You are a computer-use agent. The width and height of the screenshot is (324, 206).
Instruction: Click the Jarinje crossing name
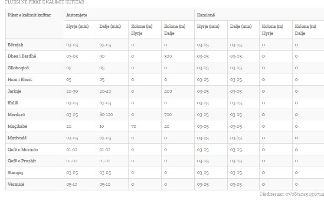(x=15, y=91)
